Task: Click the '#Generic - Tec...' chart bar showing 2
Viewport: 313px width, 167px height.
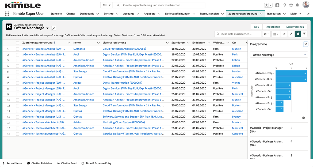Action: click(x=284, y=91)
